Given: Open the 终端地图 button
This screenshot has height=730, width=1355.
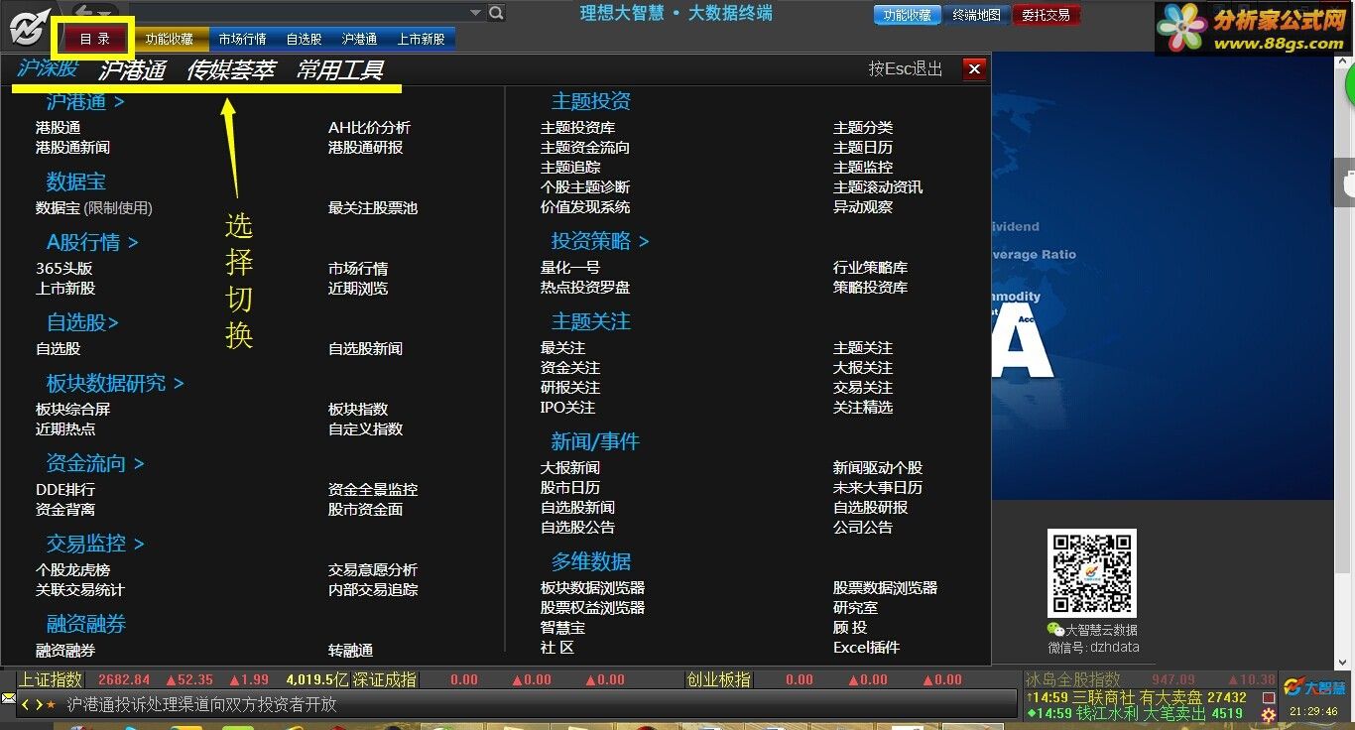Looking at the screenshot, I should (976, 15).
